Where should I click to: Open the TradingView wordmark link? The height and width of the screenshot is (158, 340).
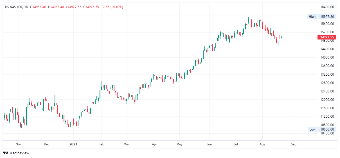click(19, 153)
